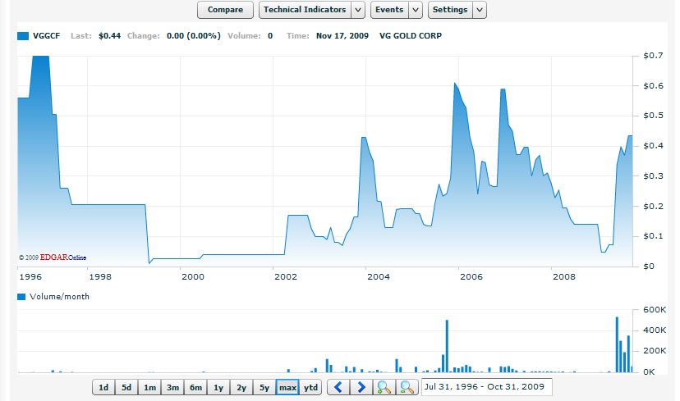Click the Time value Nov 17, 2009

[342, 36]
